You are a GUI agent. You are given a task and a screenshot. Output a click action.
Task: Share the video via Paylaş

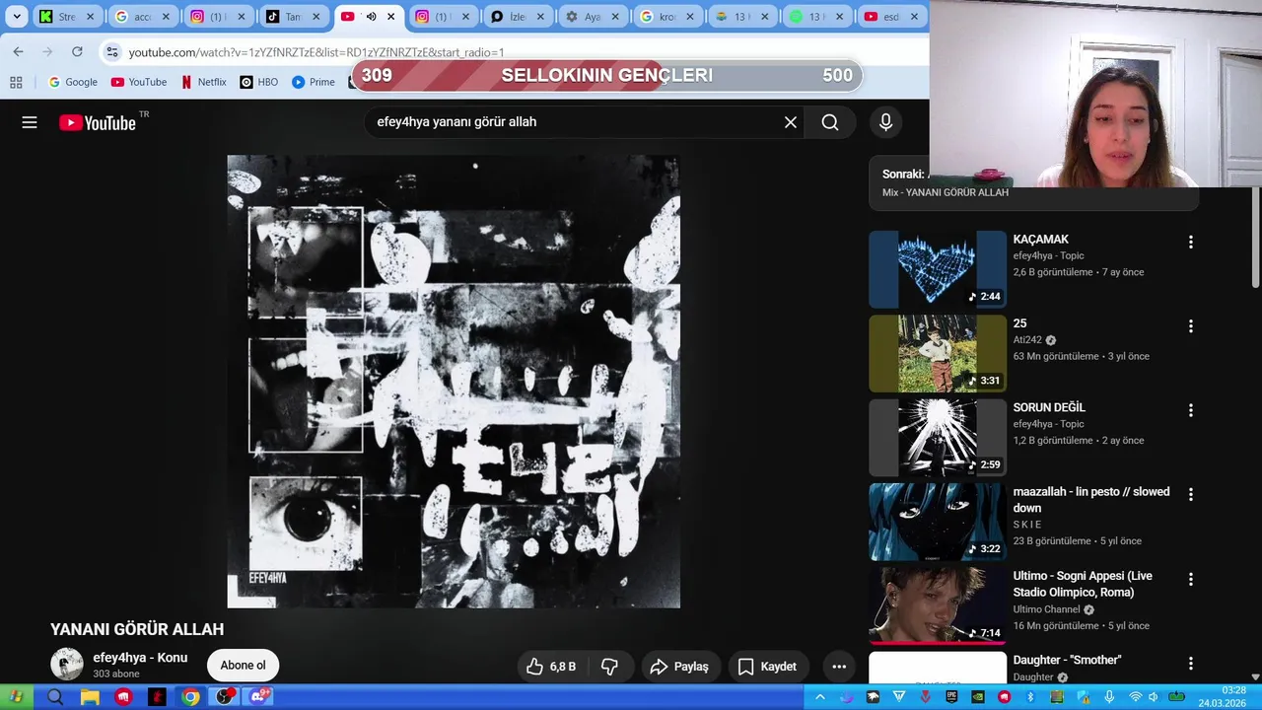(679, 667)
